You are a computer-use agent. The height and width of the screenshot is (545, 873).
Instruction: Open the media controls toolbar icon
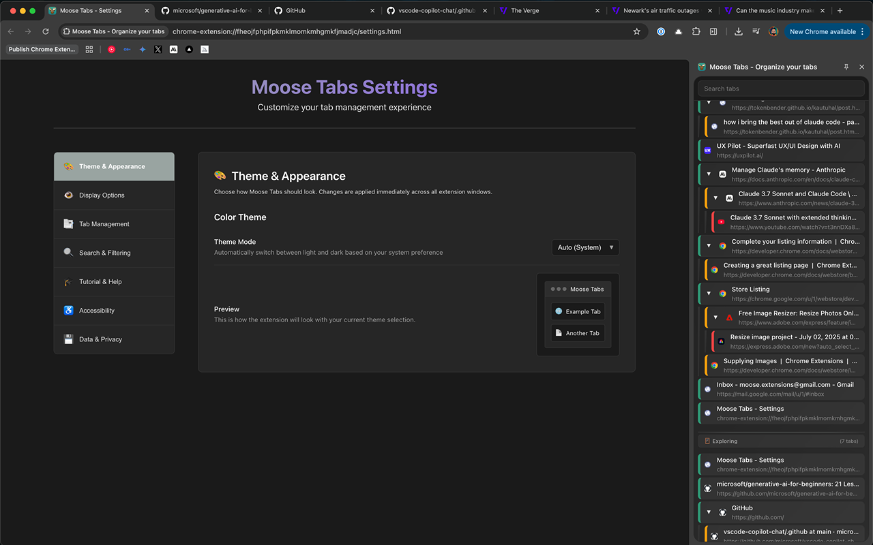[756, 31]
